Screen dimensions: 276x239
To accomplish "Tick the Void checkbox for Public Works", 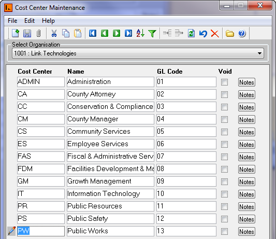I will [x=224, y=231].
